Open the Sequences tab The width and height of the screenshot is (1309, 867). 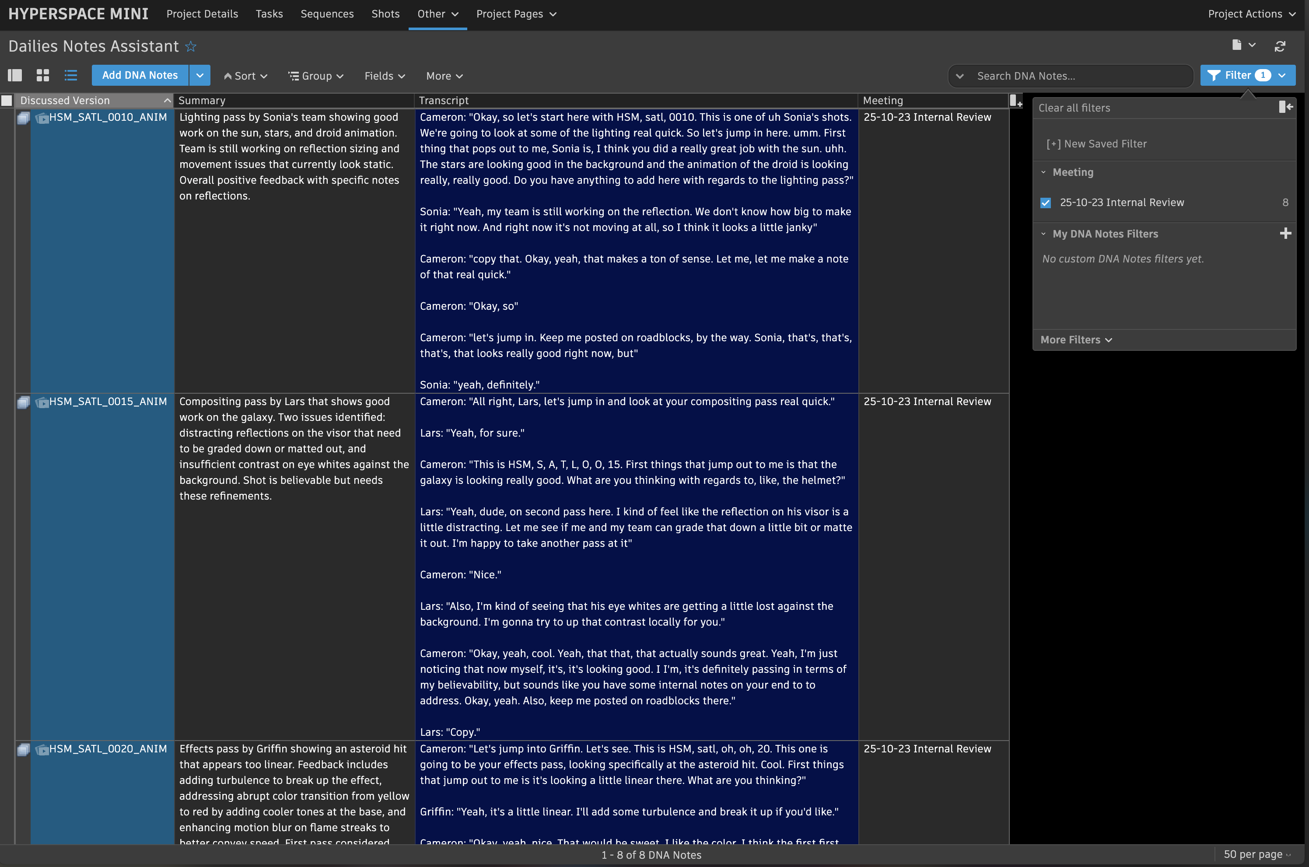tap(327, 14)
